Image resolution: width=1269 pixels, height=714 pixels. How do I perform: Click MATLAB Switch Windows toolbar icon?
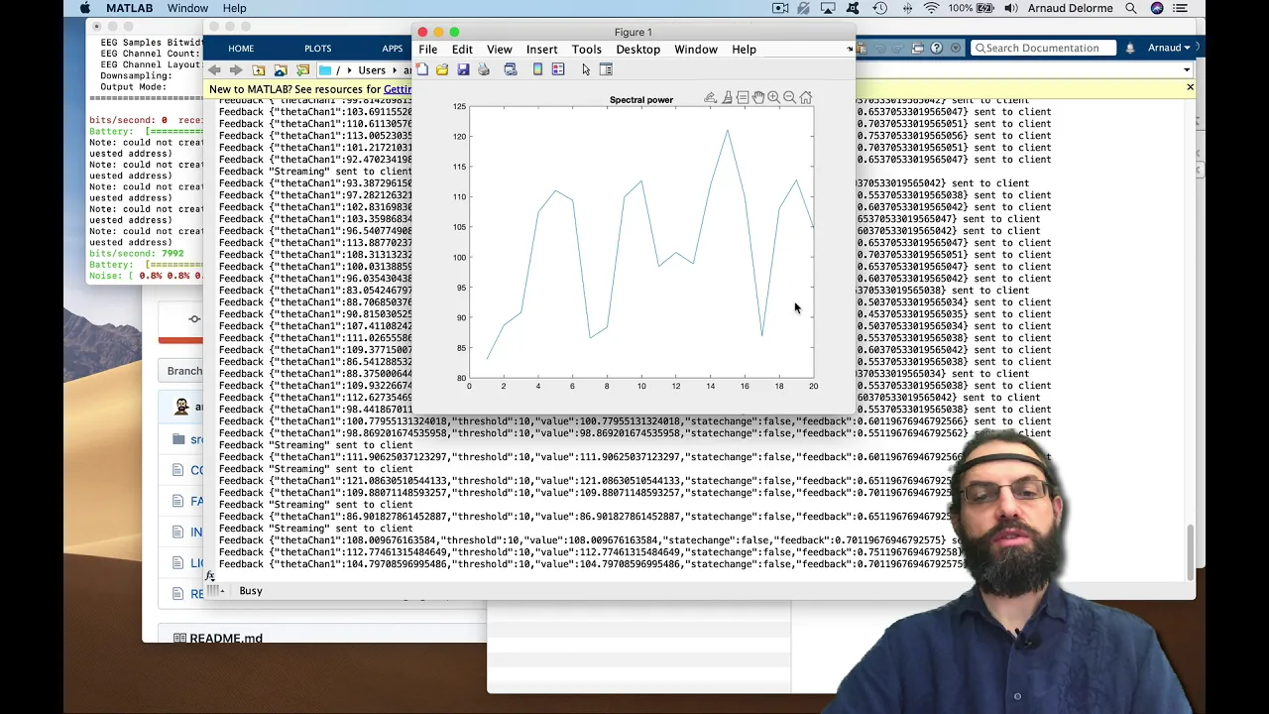click(x=917, y=48)
